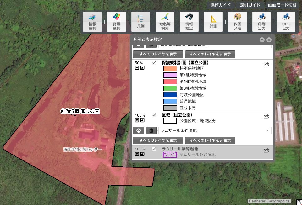302x205 pixels.
Task: Click 画面モード切替 to switch screen mode
Action: click(x=282, y=5)
